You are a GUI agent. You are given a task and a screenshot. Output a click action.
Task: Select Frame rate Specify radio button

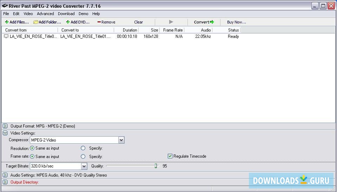83,157
